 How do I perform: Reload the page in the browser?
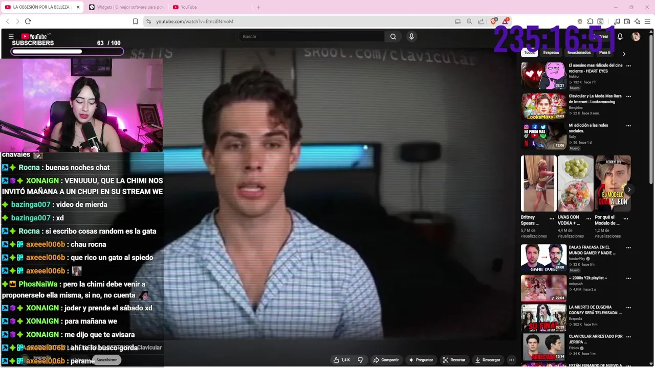click(x=28, y=21)
